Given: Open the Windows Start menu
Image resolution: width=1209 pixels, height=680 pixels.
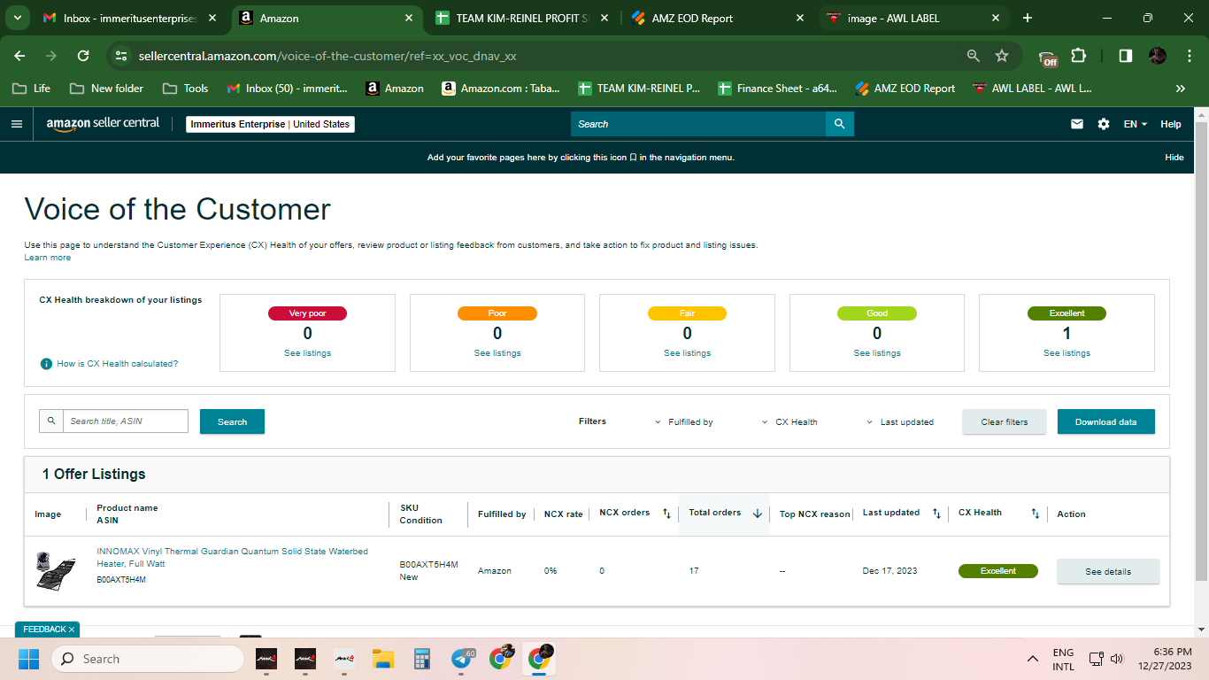Looking at the screenshot, I should point(28,659).
